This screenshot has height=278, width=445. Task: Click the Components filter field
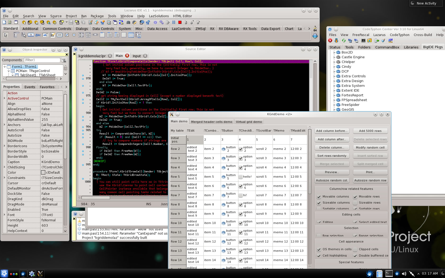42,60
